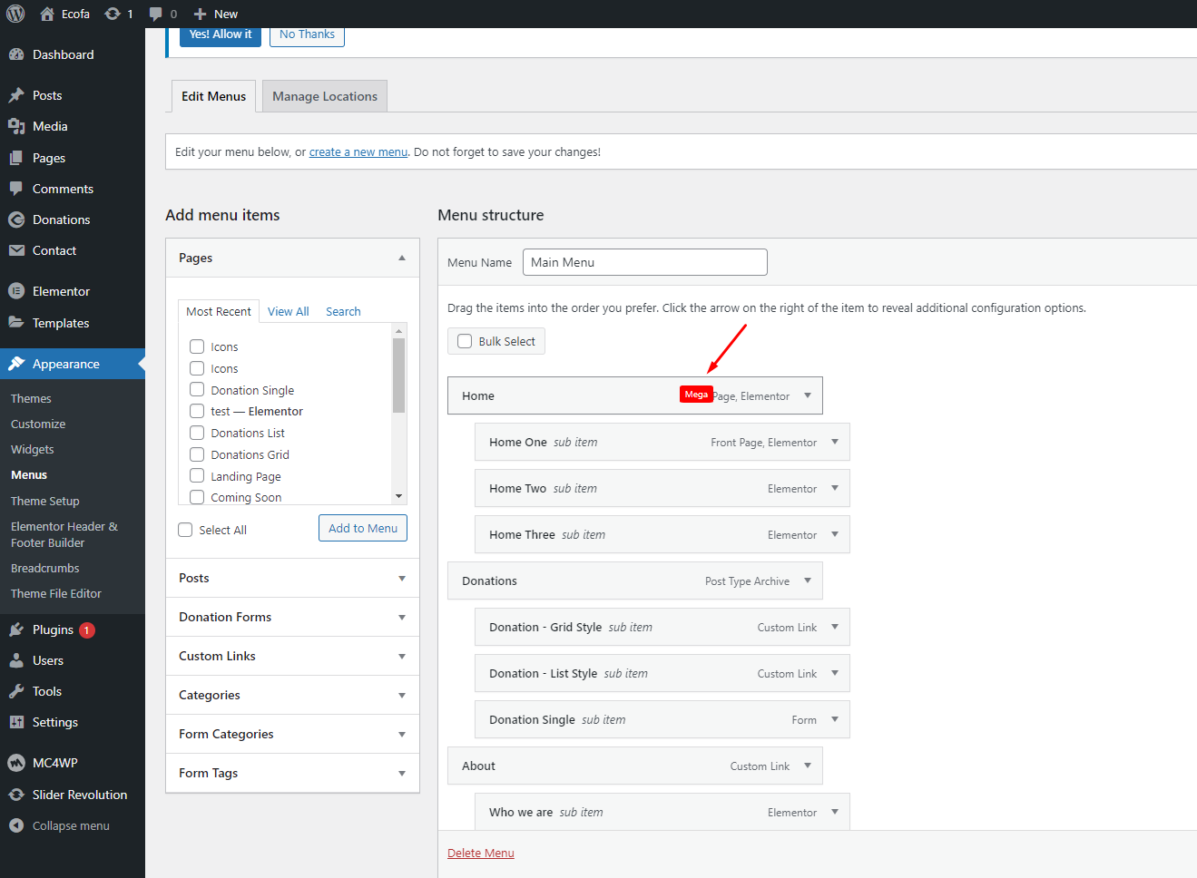
Task: Click the Delete Menu link
Action: 480,853
